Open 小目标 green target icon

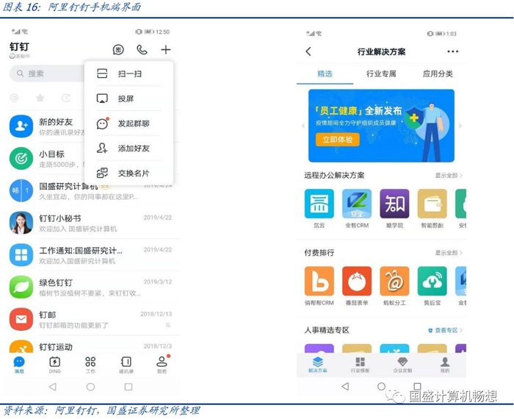(x=21, y=159)
